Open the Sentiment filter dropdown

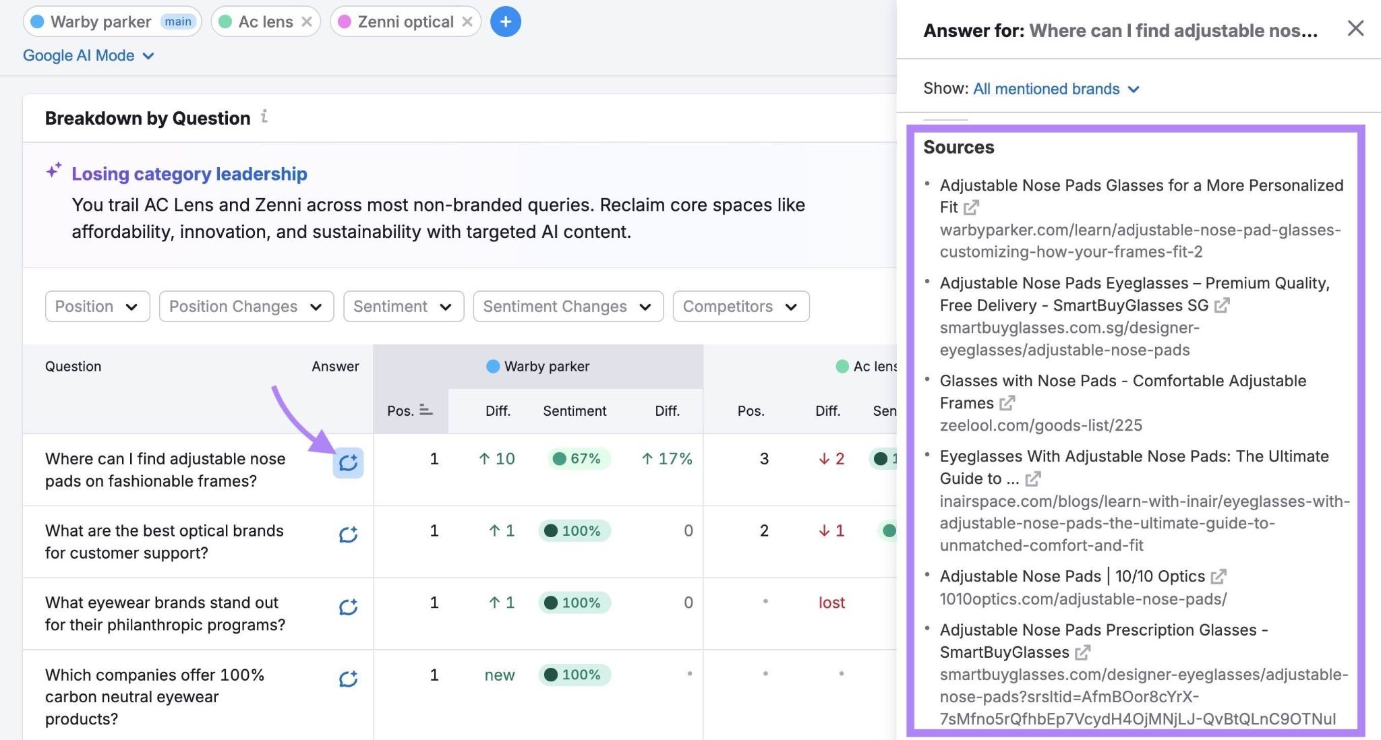click(x=404, y=306)
